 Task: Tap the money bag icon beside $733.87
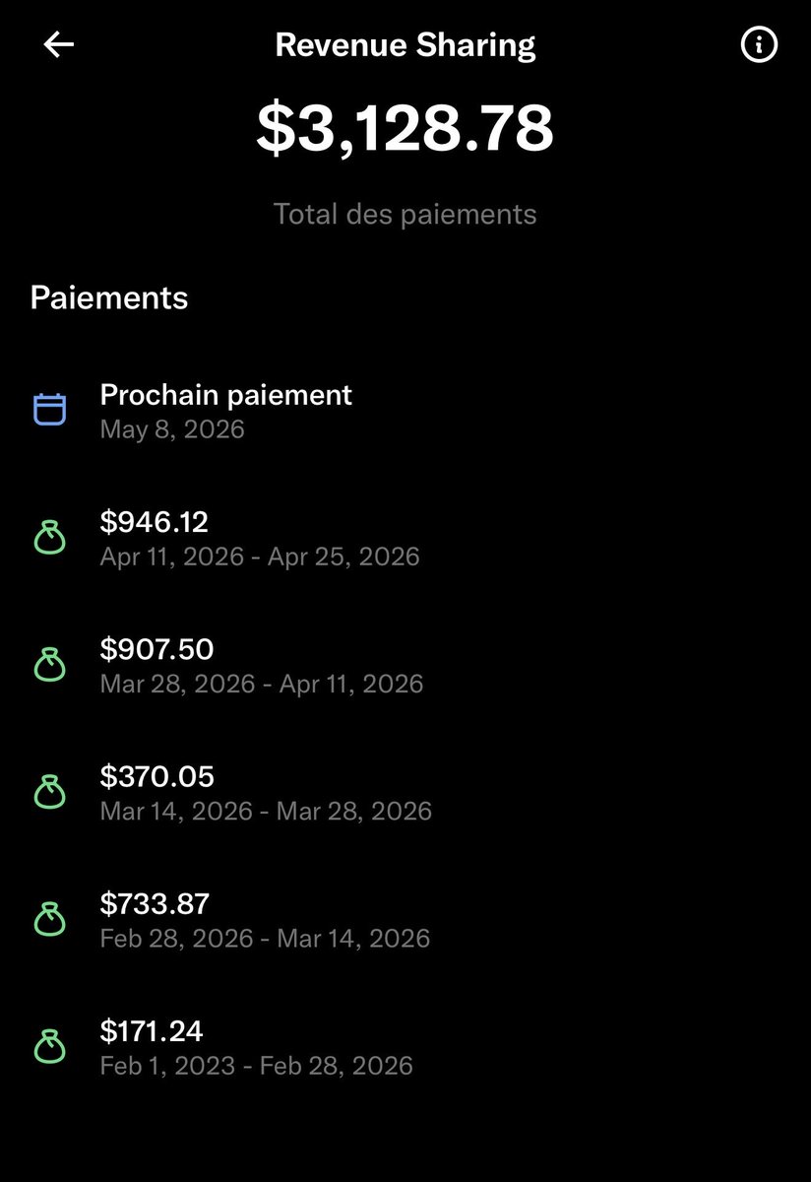pos(49,919)
